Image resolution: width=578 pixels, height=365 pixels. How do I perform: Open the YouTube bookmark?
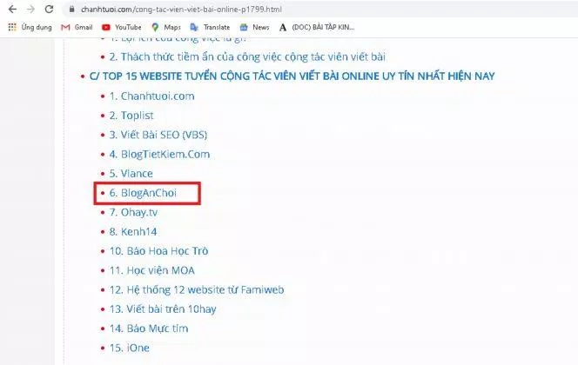[x=122, y=27]
